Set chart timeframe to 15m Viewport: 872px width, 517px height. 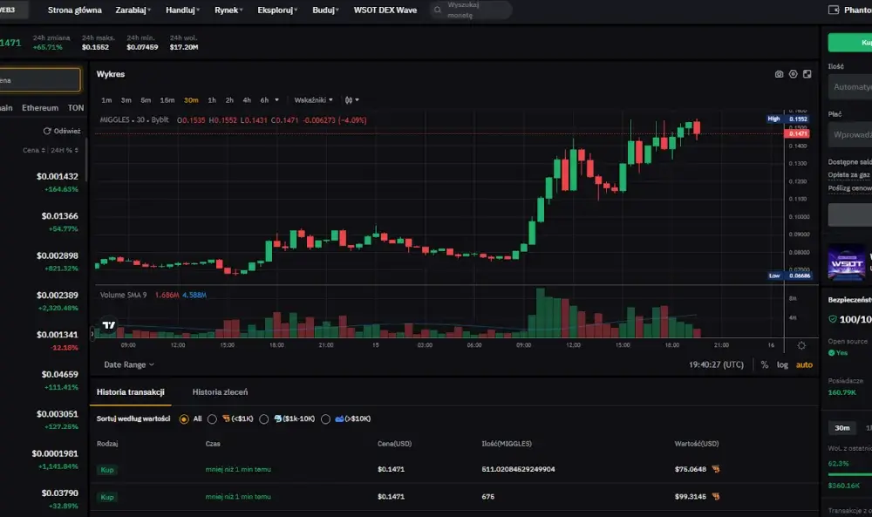click(167, 100)
